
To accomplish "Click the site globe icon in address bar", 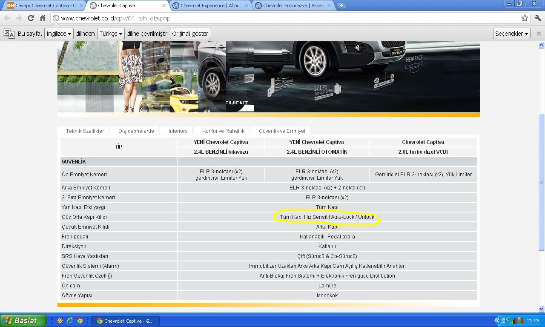I will click(56, 18).
